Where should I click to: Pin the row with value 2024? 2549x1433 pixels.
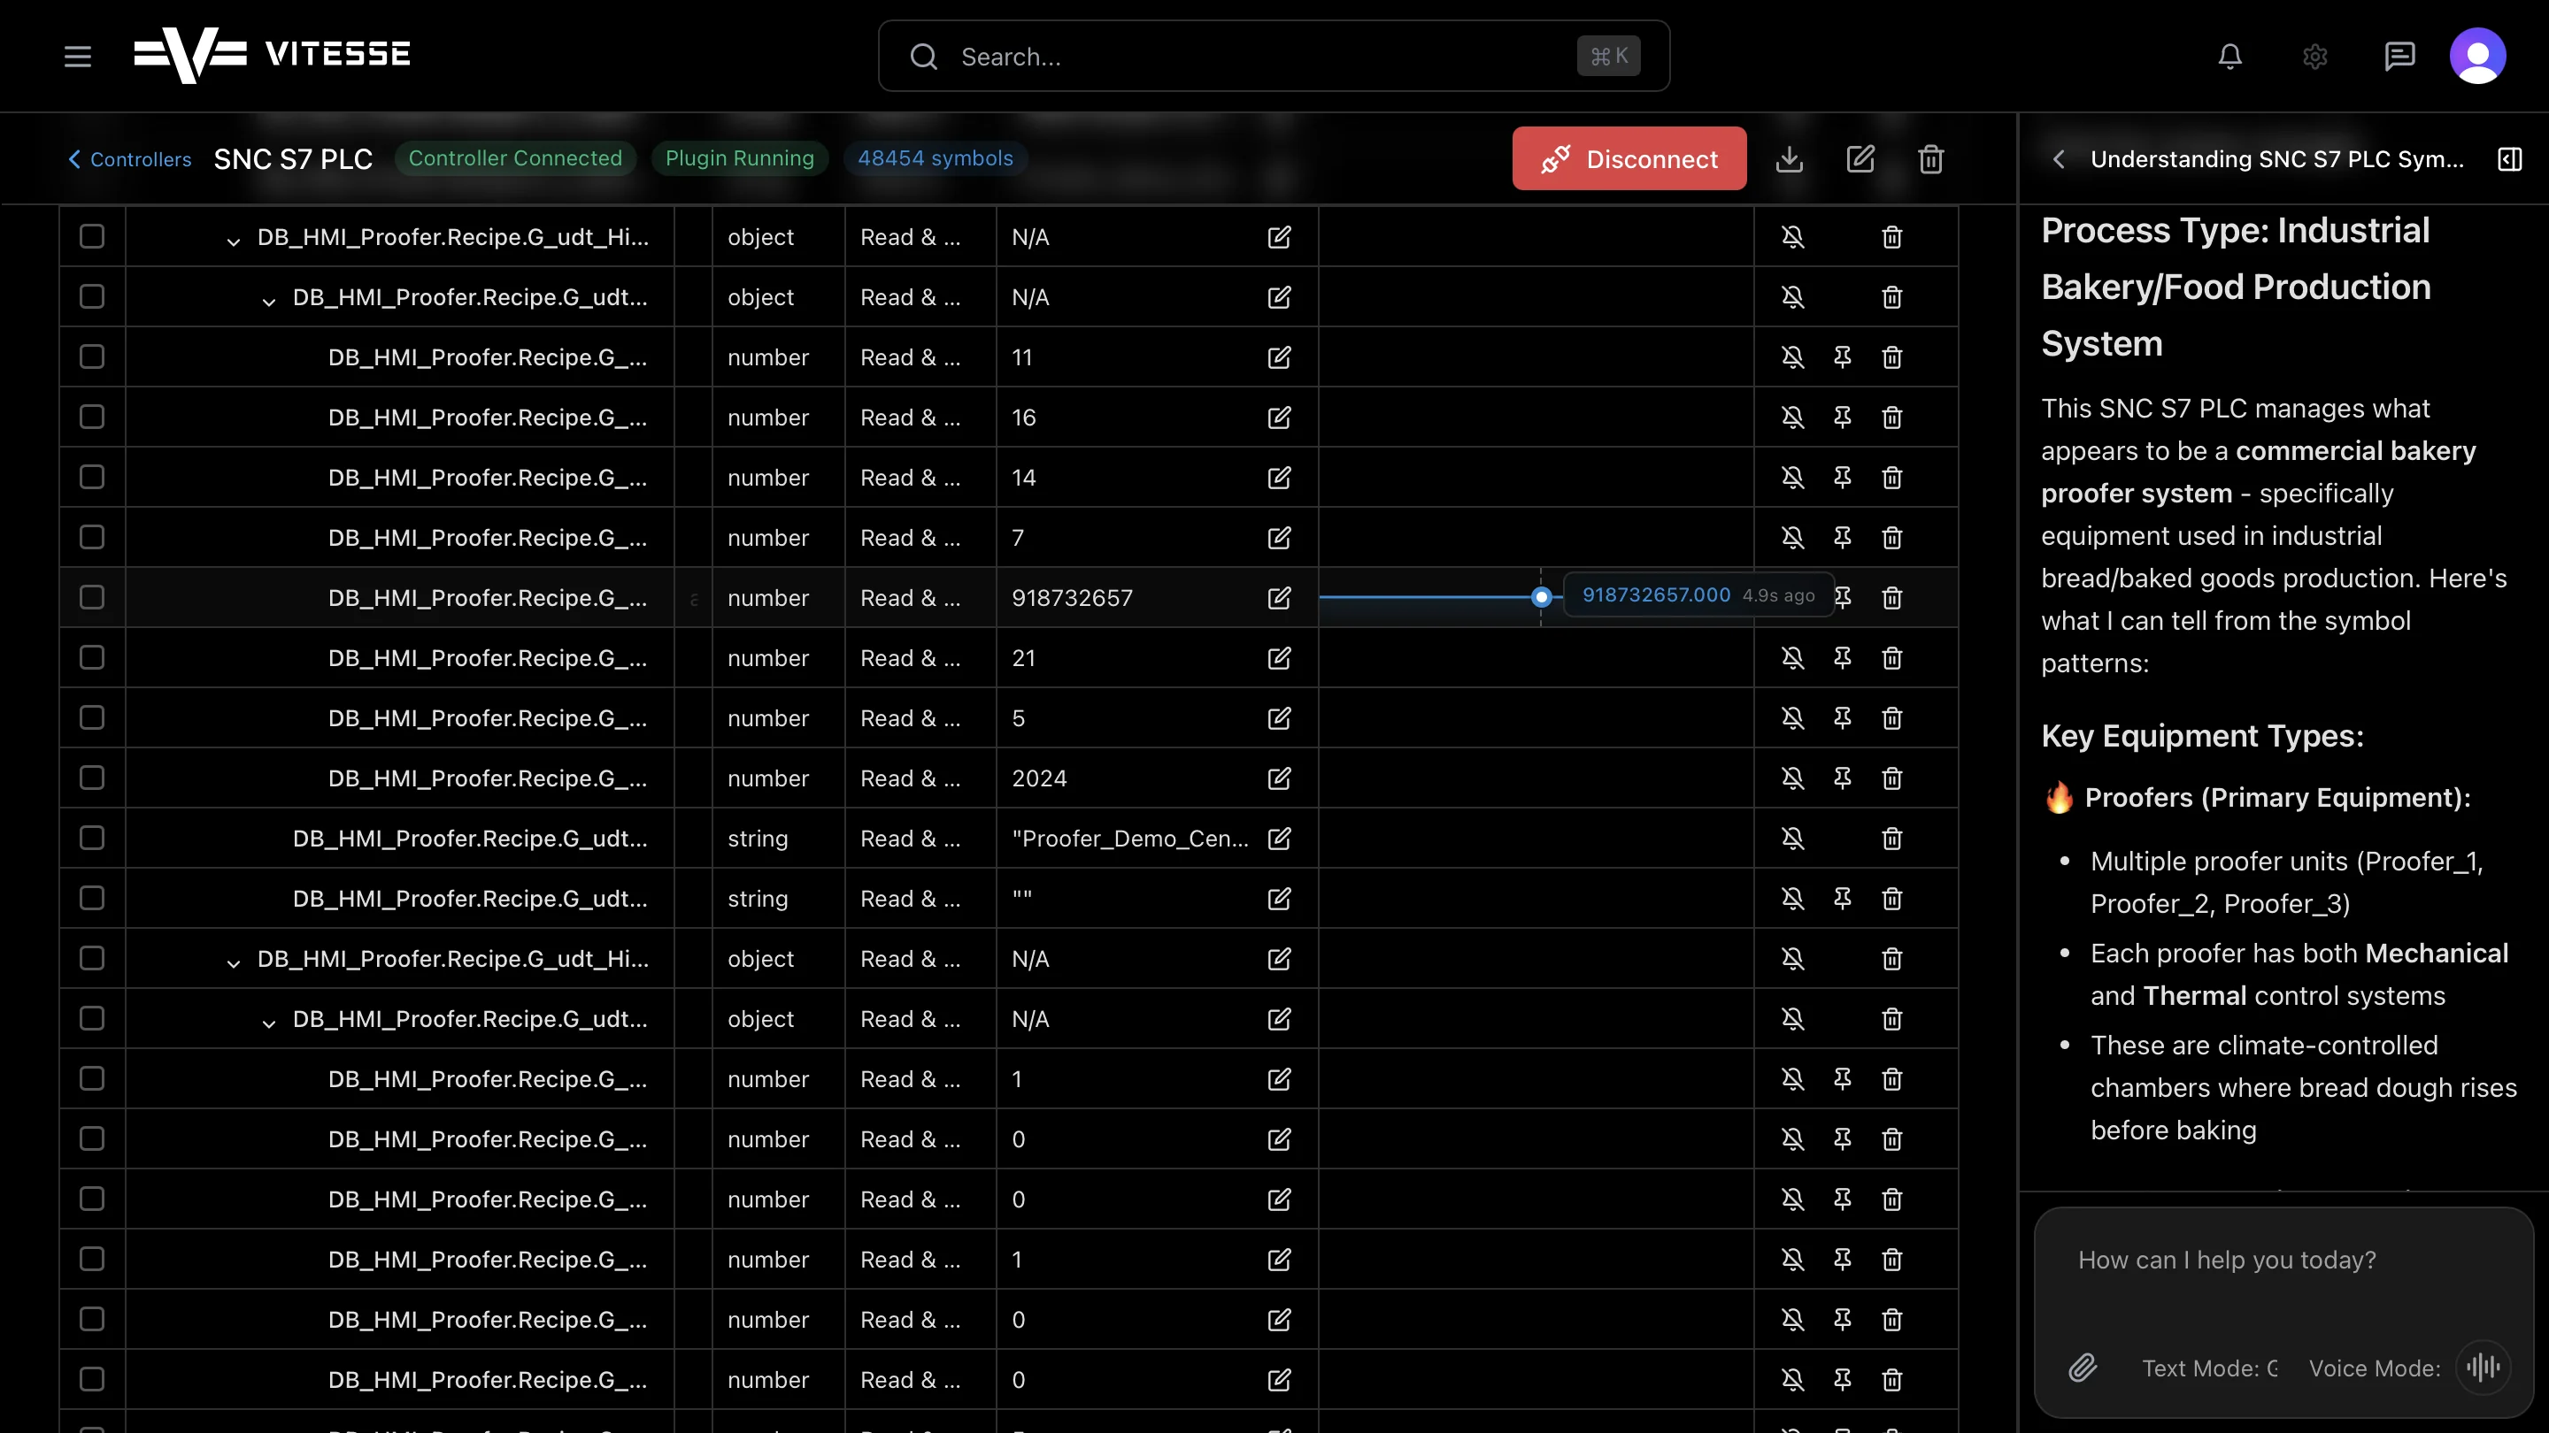point(1842,778)
